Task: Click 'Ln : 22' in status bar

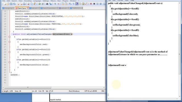Action: pos(34,91)
